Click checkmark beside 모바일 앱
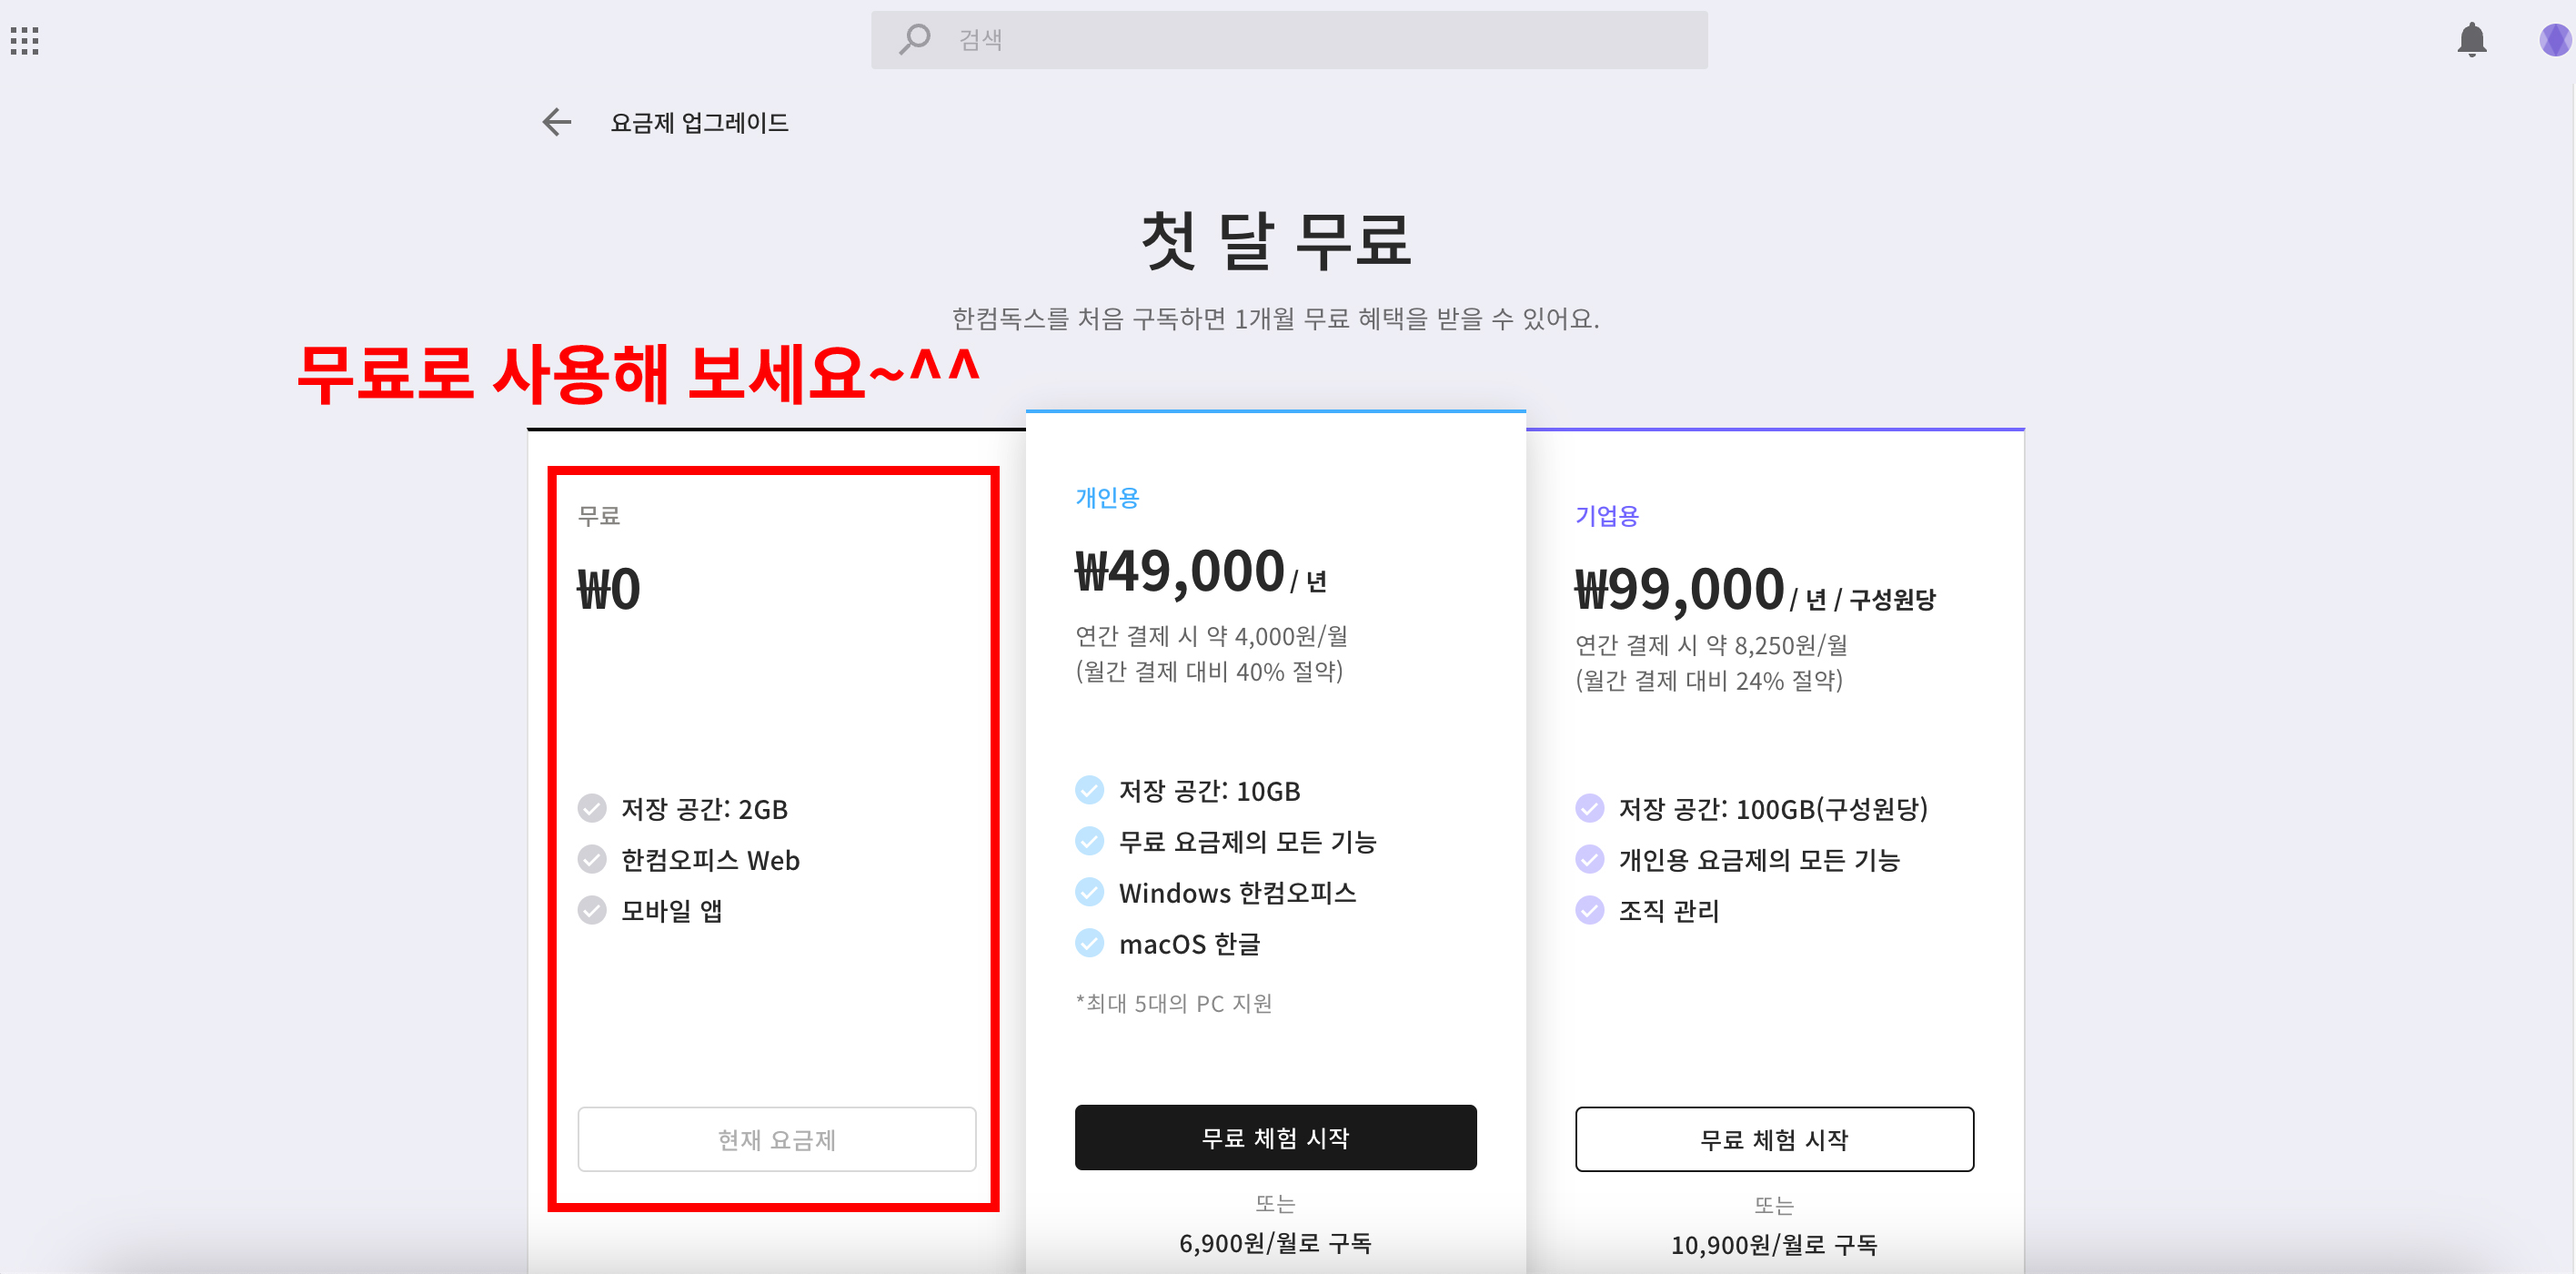2576x1274 pixels. 592,910
